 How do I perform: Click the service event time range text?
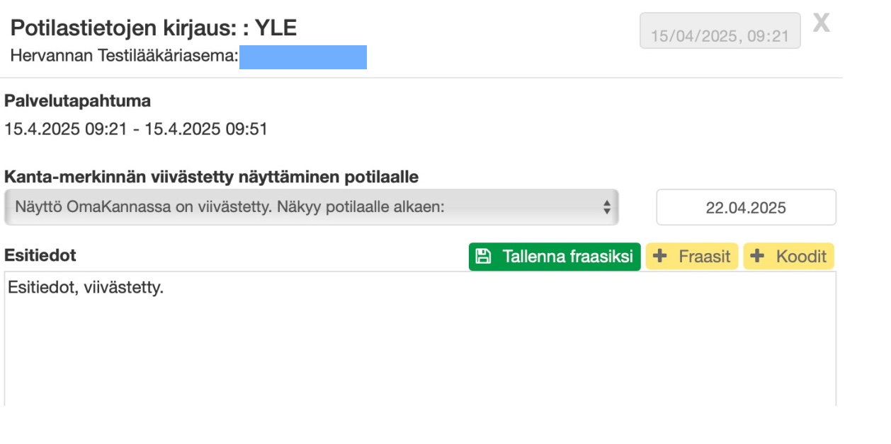(x=135, y=129)
